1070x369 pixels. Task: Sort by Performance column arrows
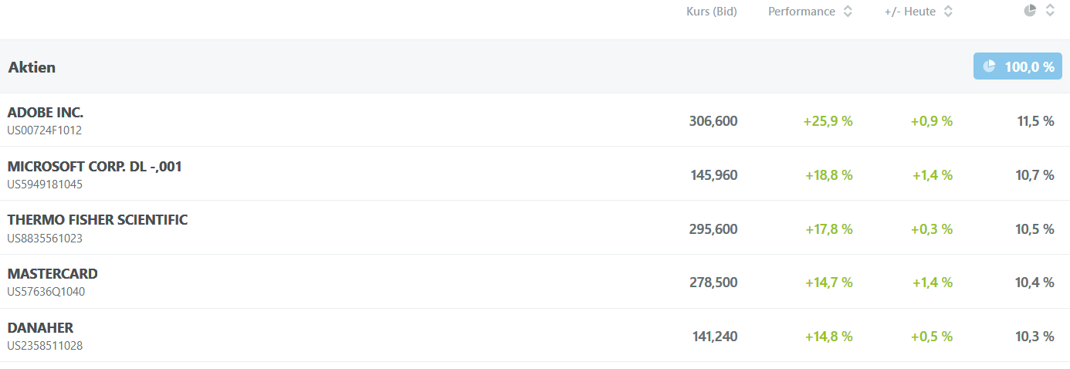[x=848, y=12]
